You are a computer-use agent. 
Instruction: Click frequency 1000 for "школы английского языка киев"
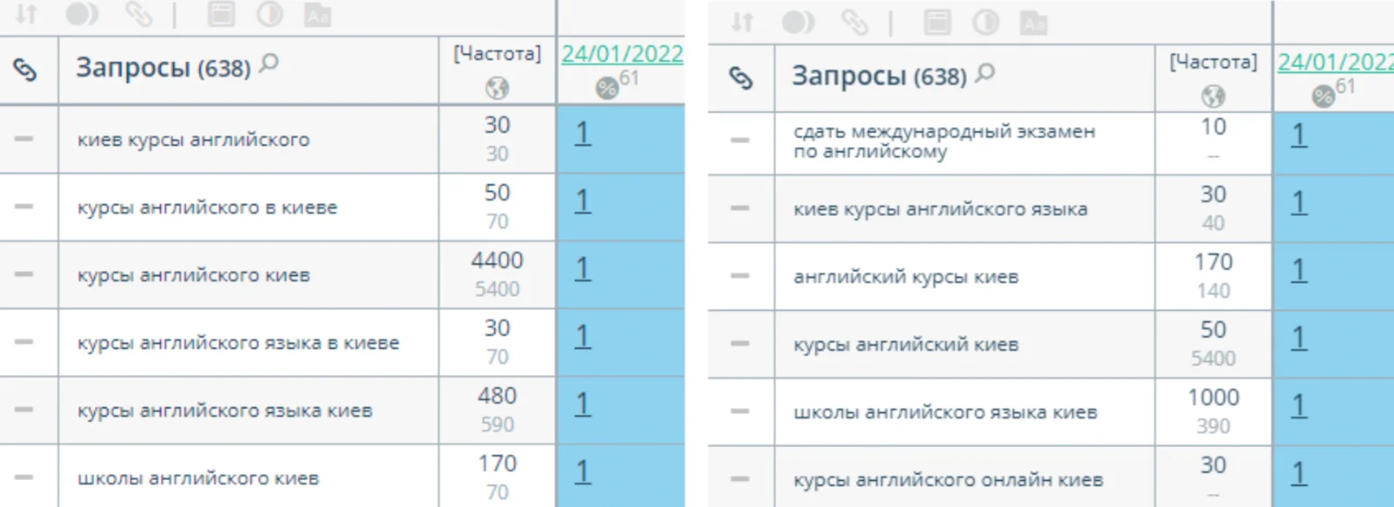(1214, 397)
